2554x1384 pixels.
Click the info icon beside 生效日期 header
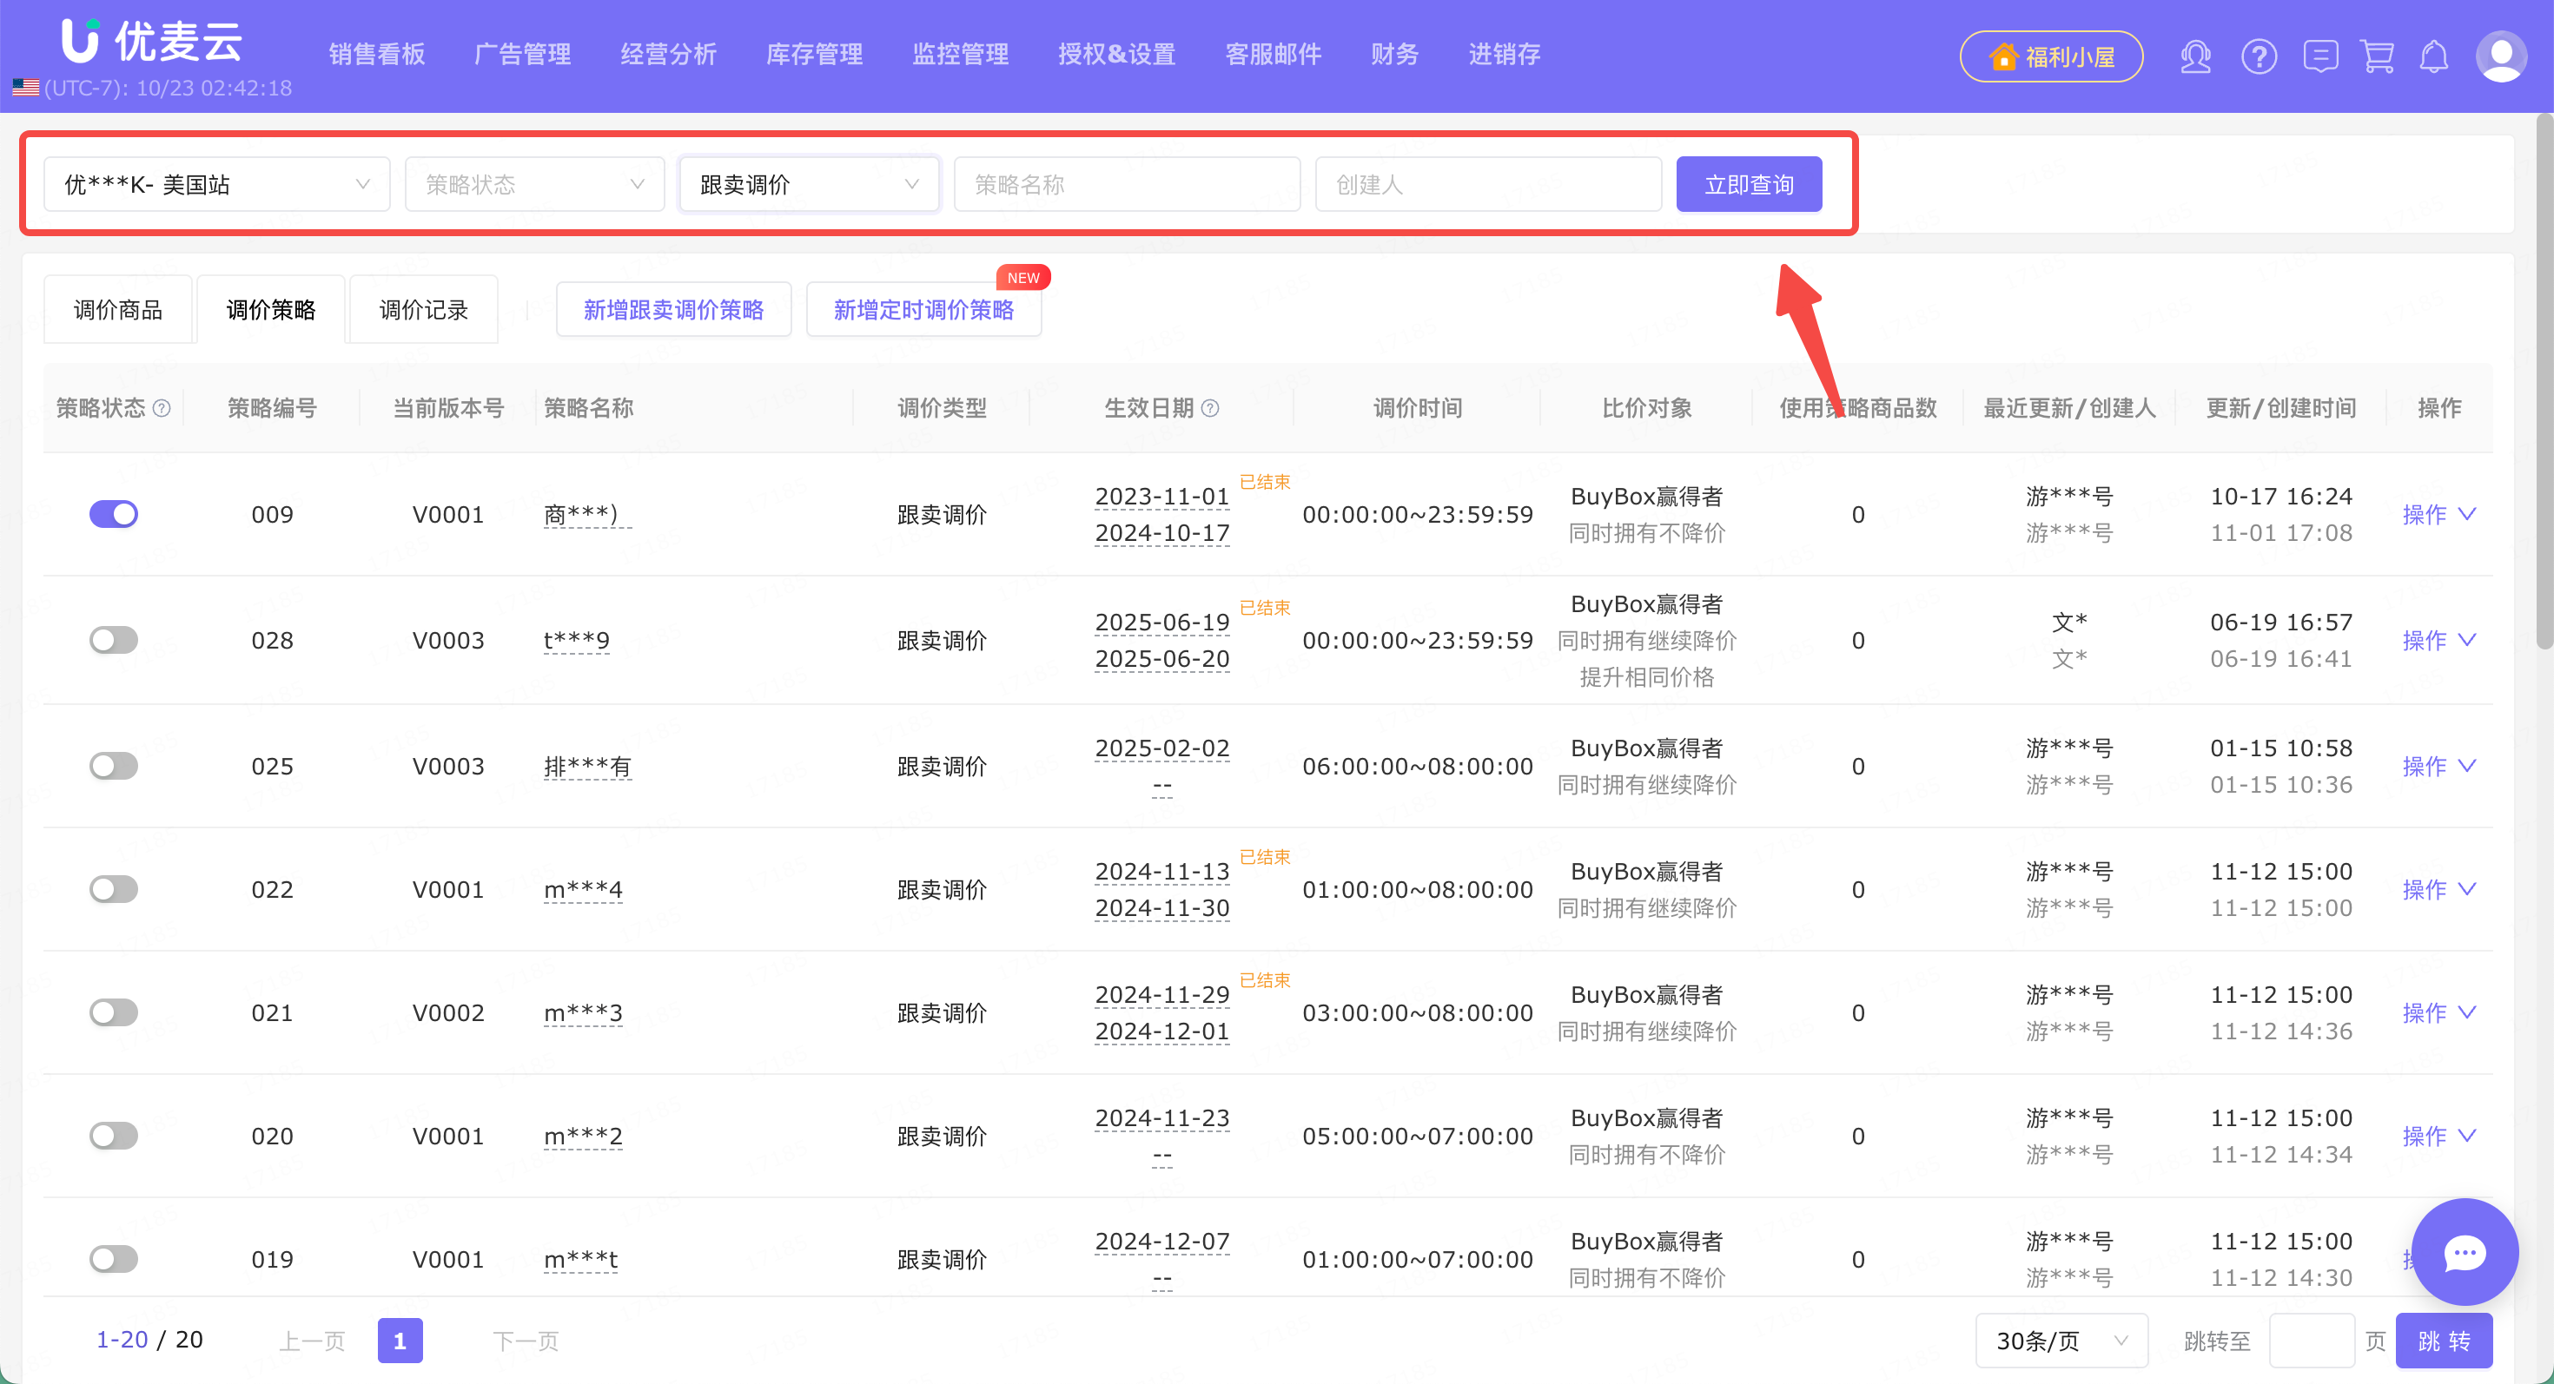(1211, 408)
